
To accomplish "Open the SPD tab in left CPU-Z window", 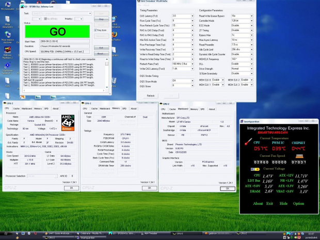I will click(x=46, y=108).
